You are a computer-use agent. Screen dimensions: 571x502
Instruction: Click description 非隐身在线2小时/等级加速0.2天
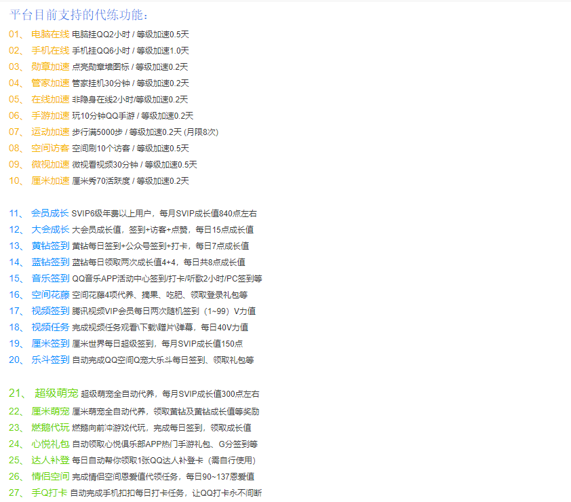pyautogui.click(x=130, y=100)
